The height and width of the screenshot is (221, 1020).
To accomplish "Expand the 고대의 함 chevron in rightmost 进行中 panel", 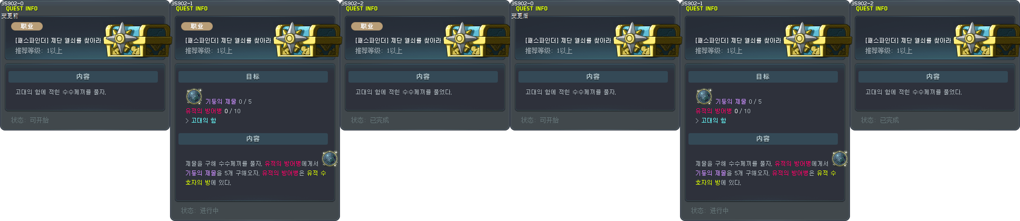I will [x=697, y=120].
